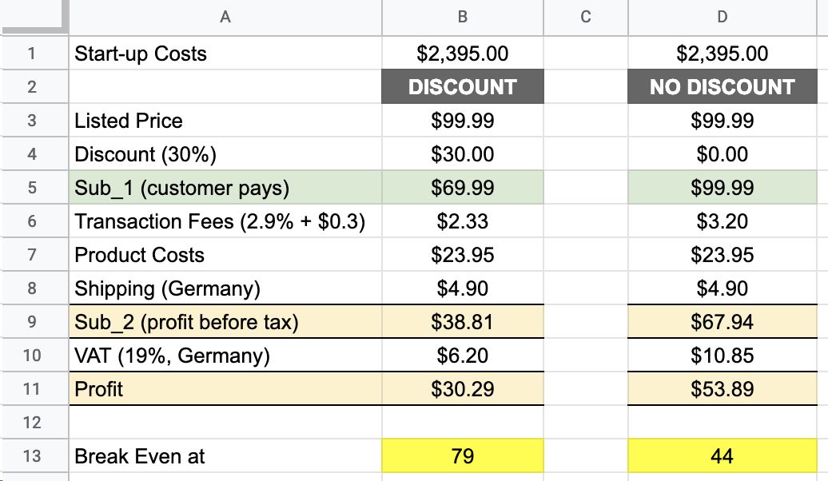The height and width of the screenshot is (481, 828).
Task: Select the $67.94 Sub_2 cell
Action: (x=722, y=322)
